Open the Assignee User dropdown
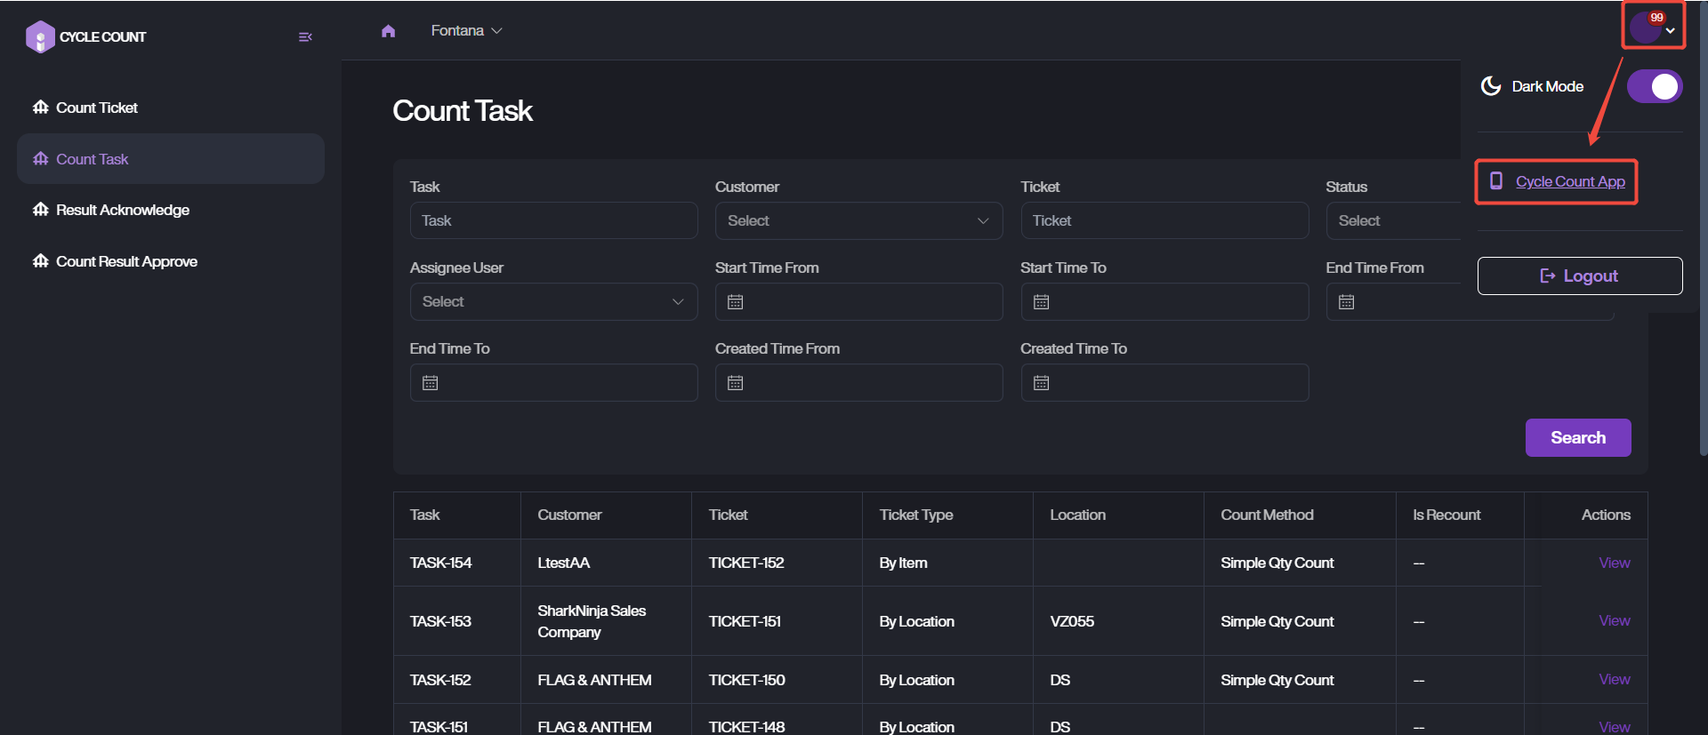The image size is (1708, 735). pyautogui.click(x=553, y=302)
